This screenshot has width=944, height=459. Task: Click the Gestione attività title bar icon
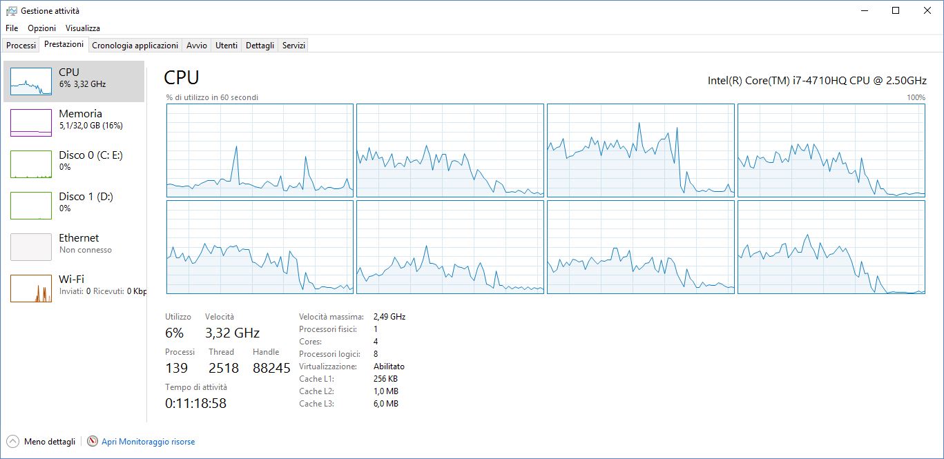(12, 10)
